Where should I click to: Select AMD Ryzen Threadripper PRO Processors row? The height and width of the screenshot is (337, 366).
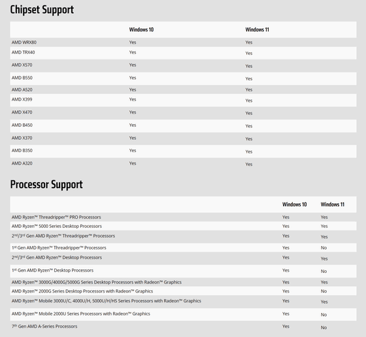pyautogui.click(x=183, y=217)
